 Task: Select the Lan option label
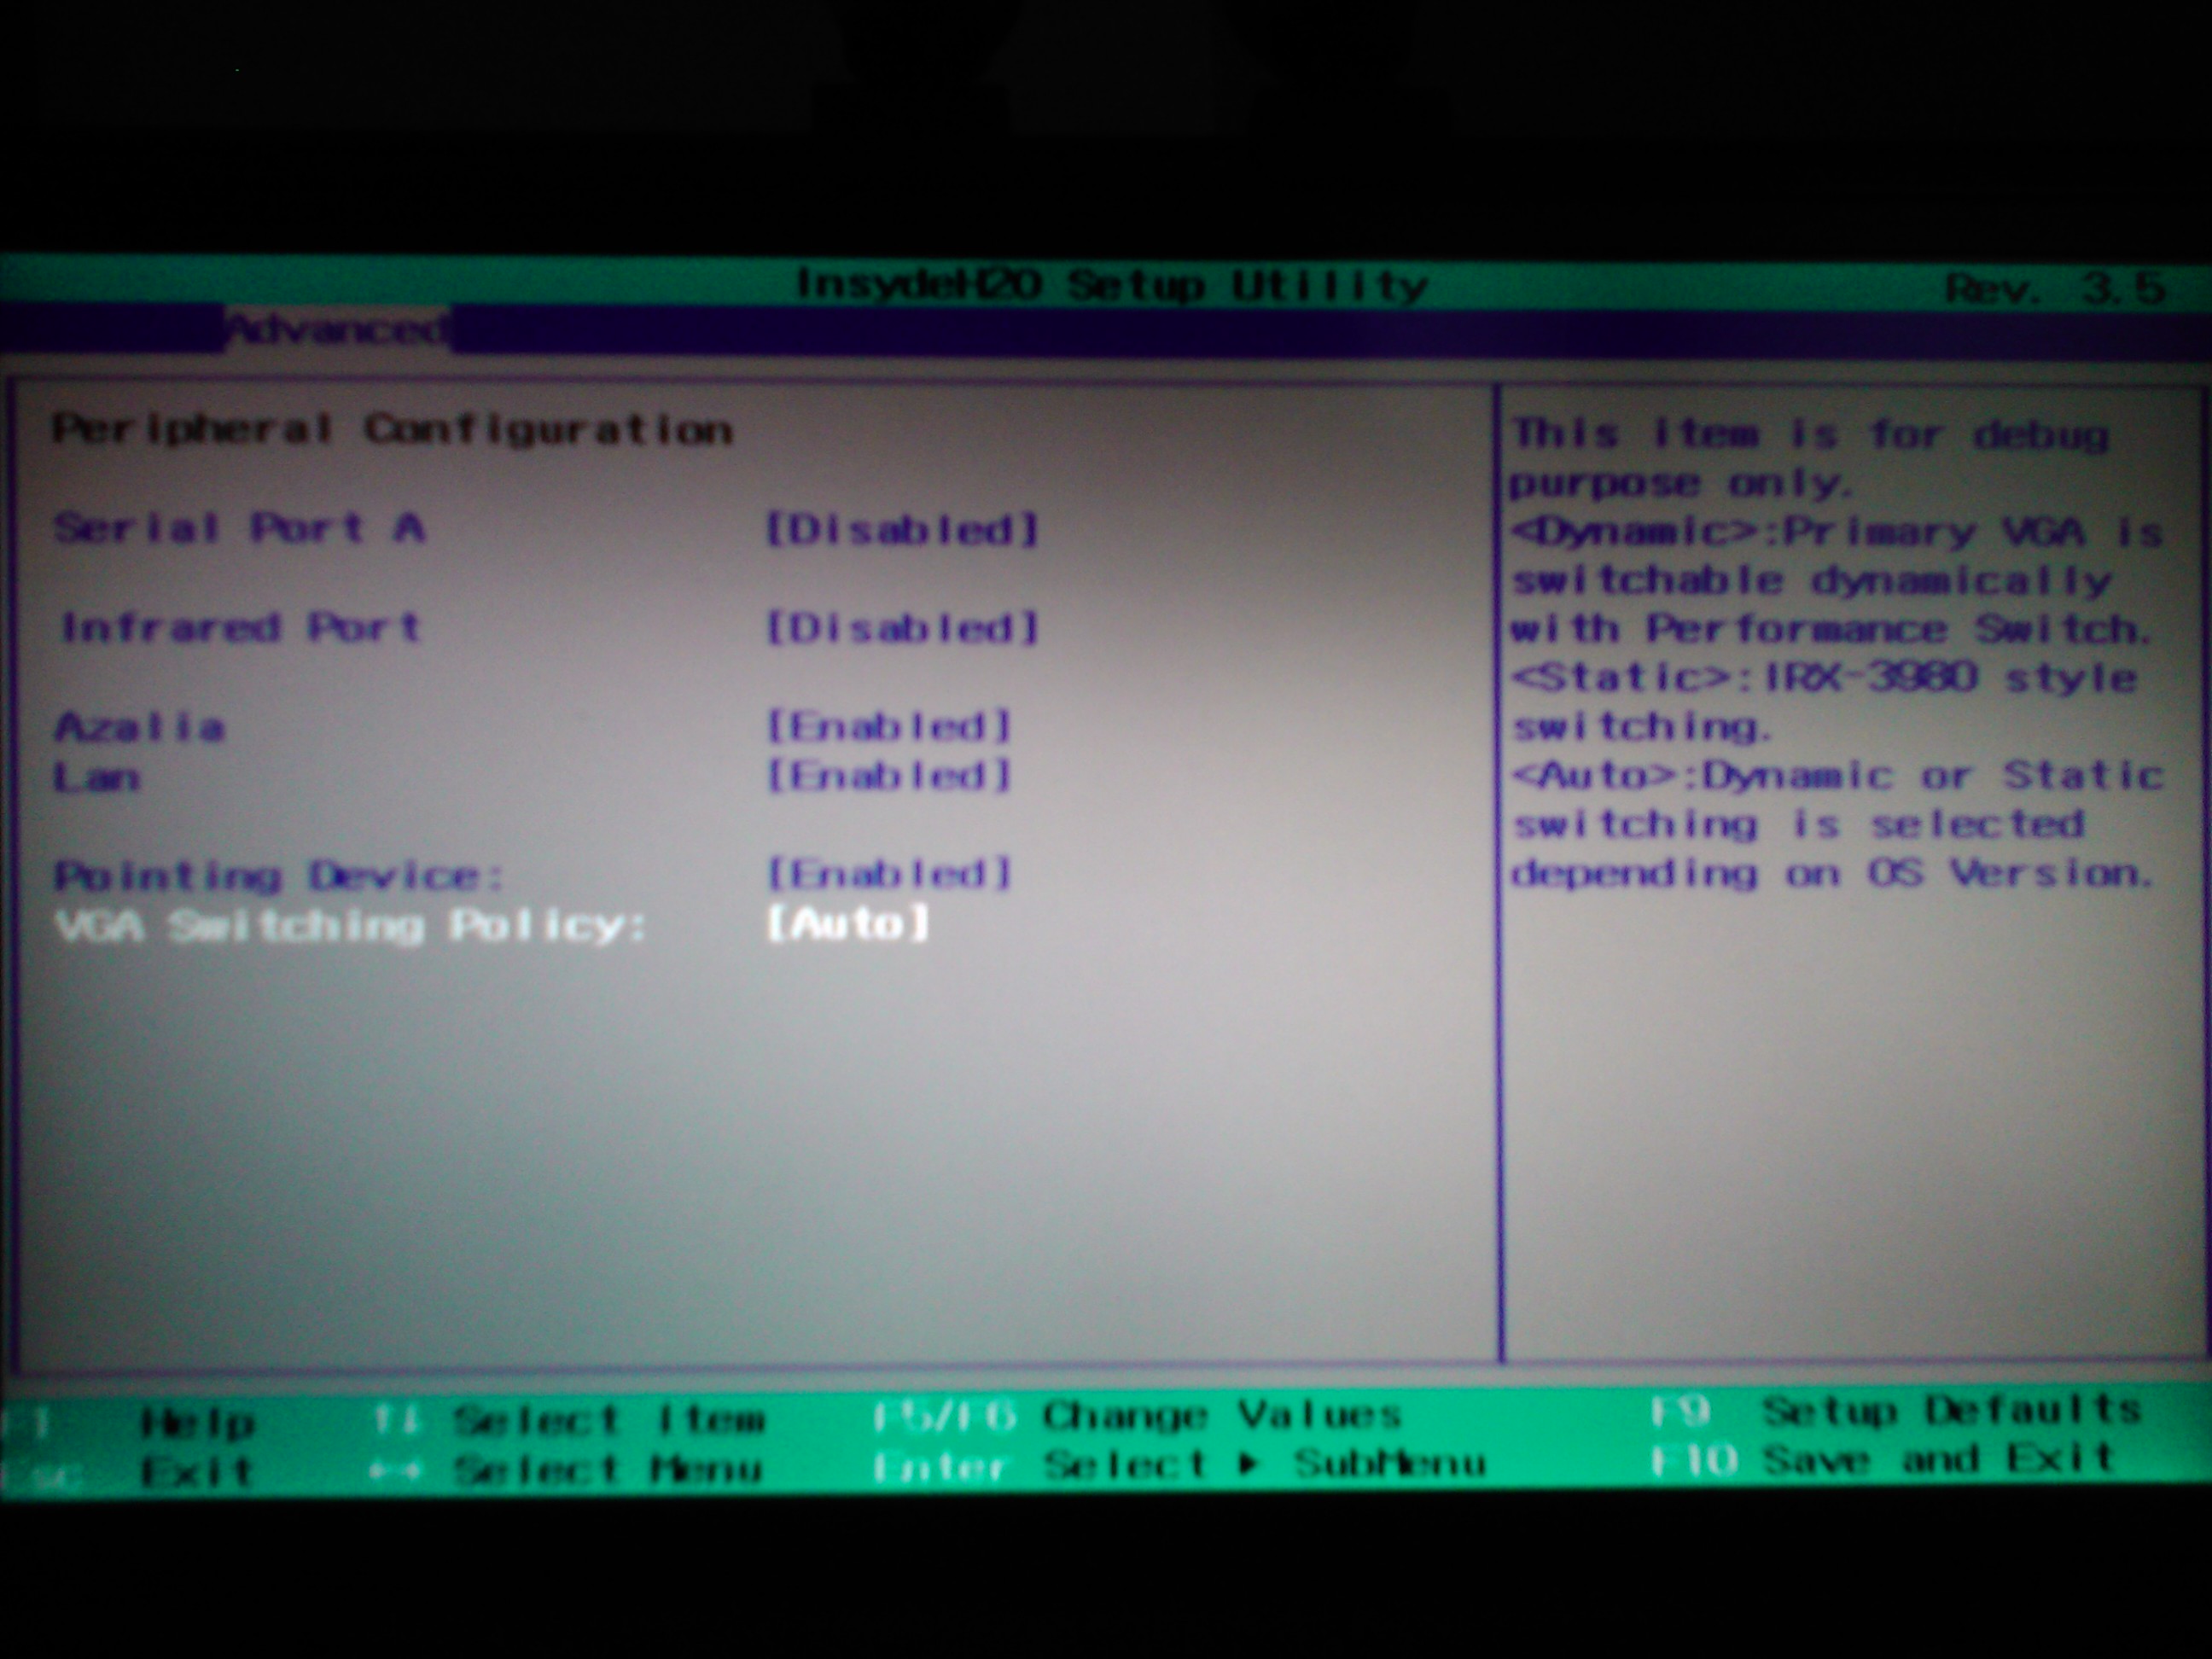point(97,777)
